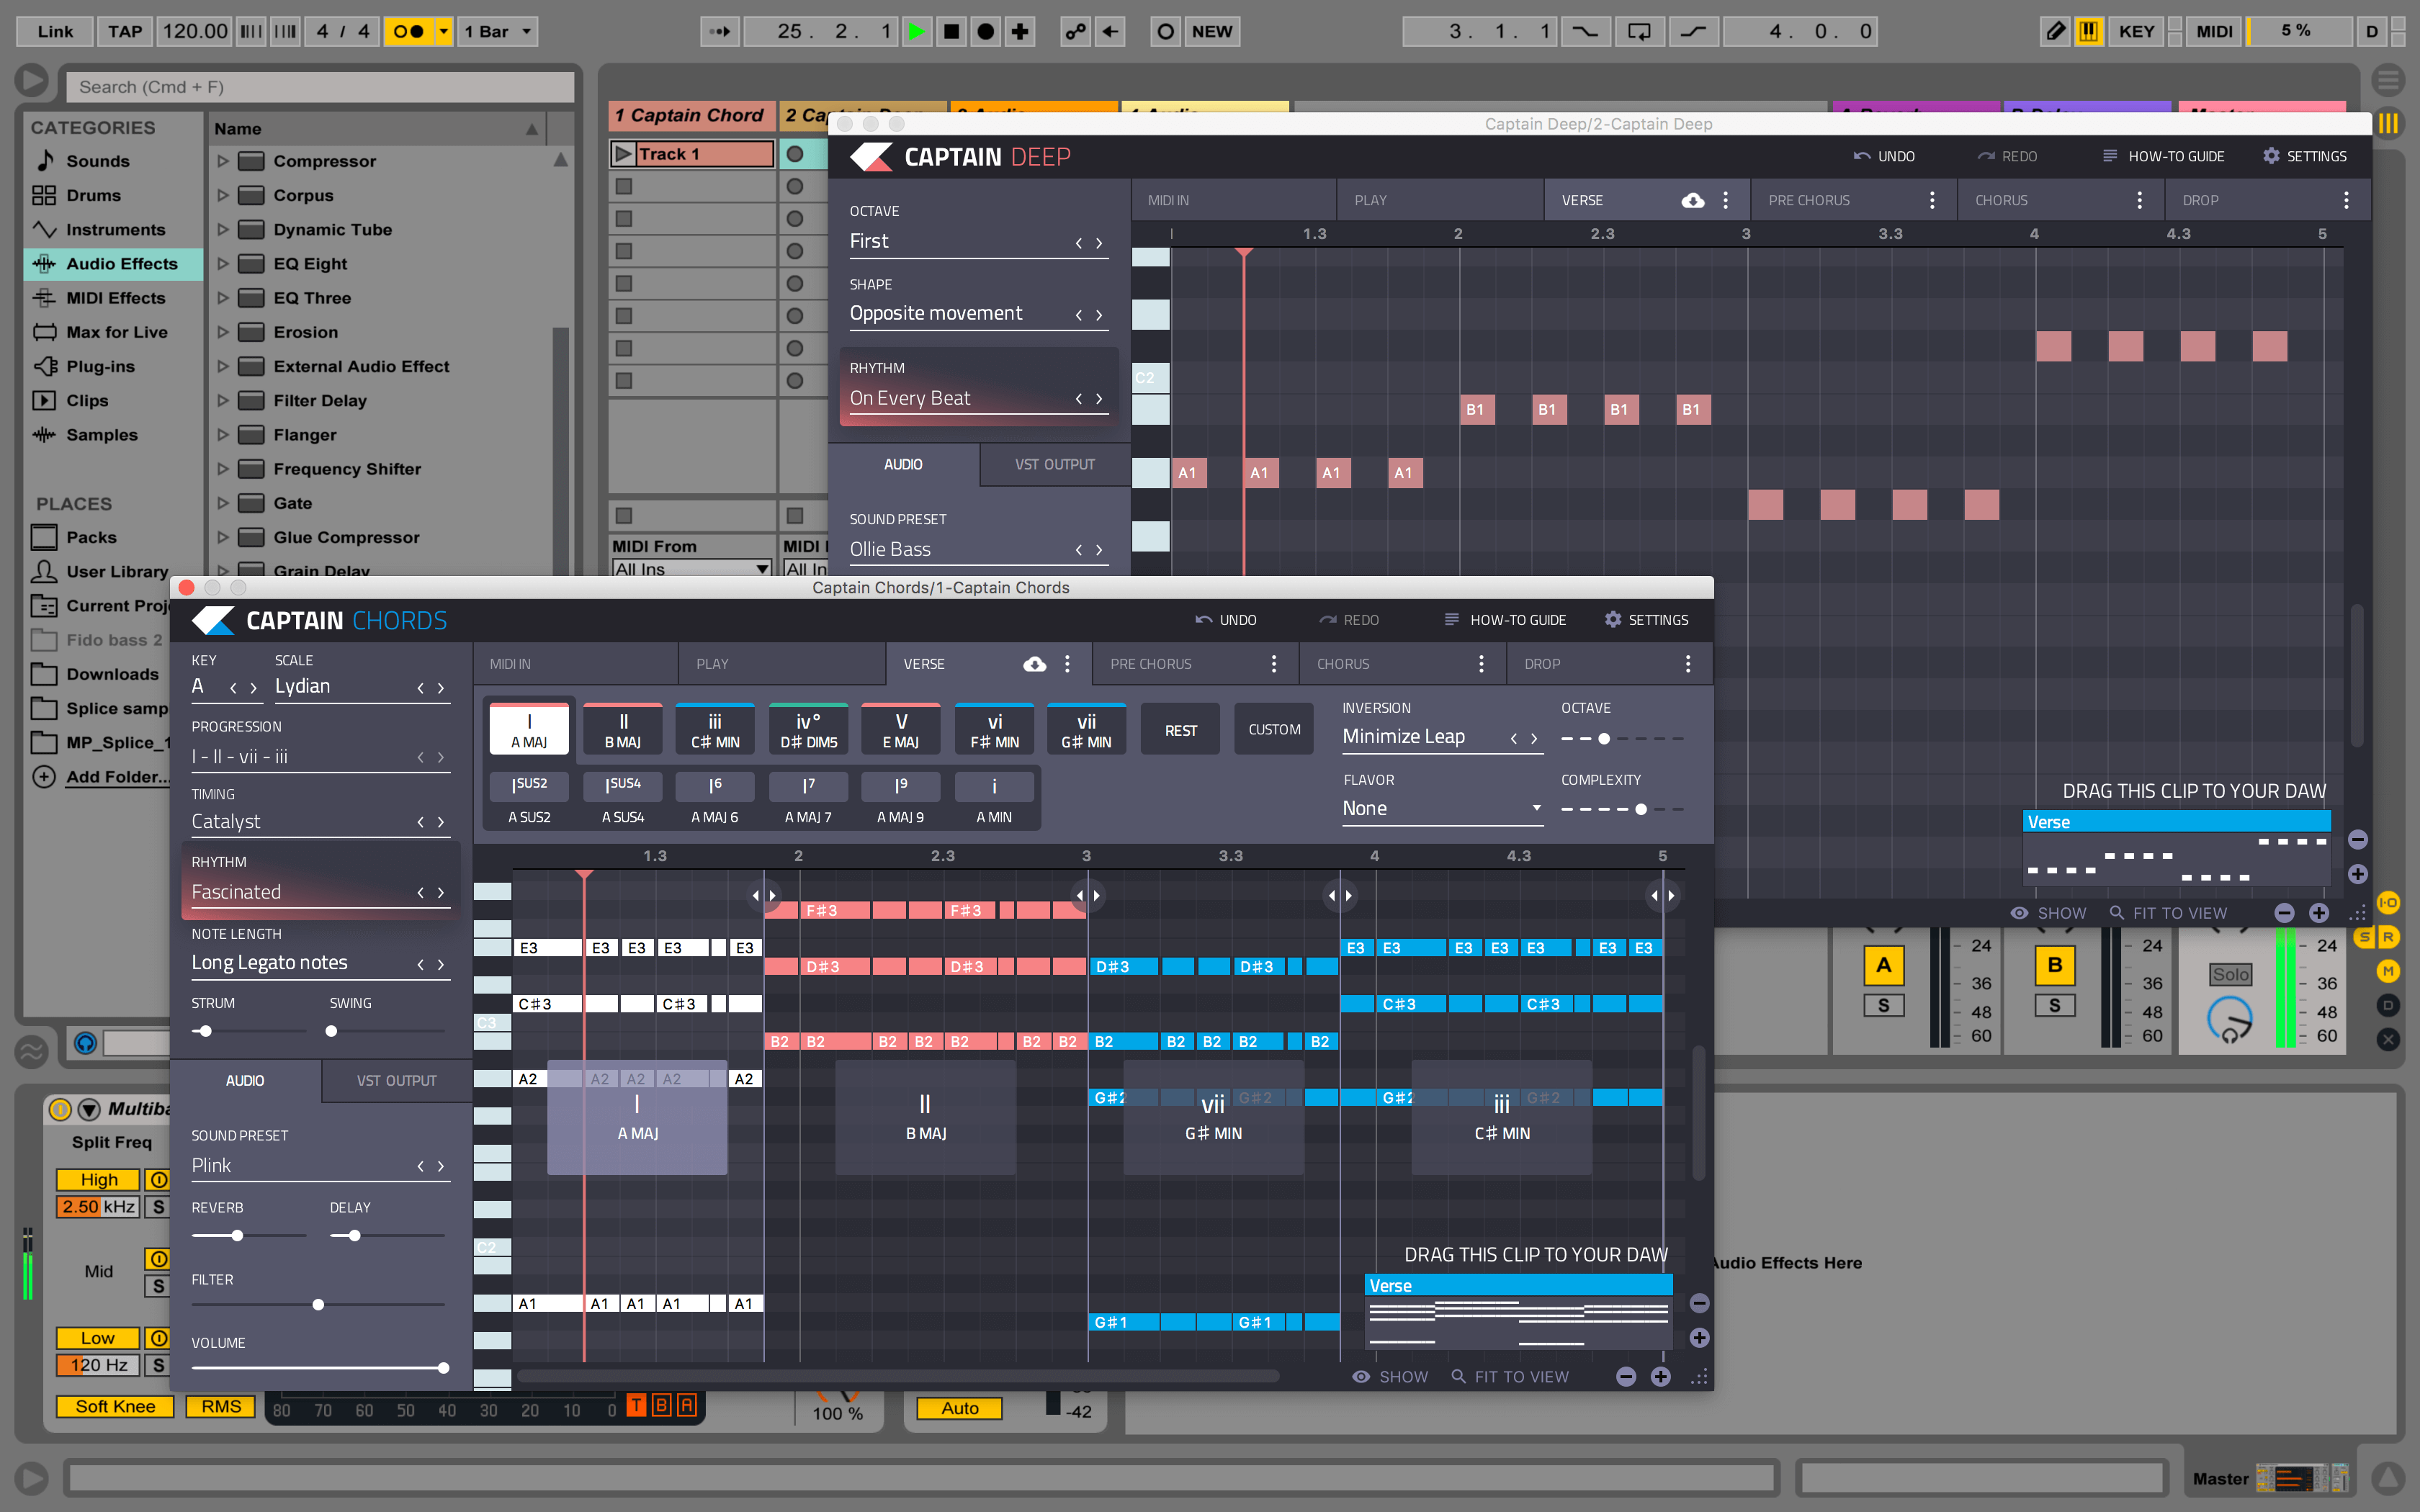Viewport: 2420px width, 1512px height.
Task: Click the Arrangement Record button
Action: (985, 31)
